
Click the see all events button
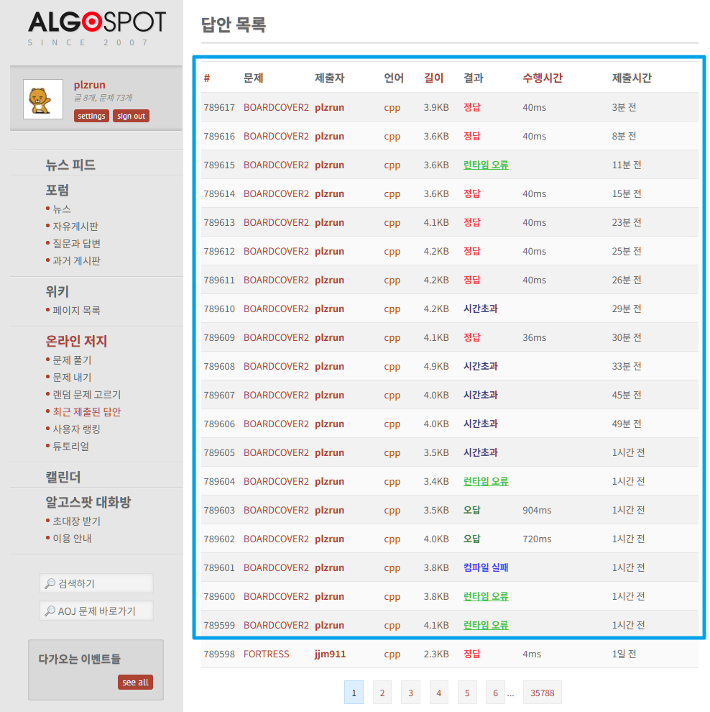135,682
